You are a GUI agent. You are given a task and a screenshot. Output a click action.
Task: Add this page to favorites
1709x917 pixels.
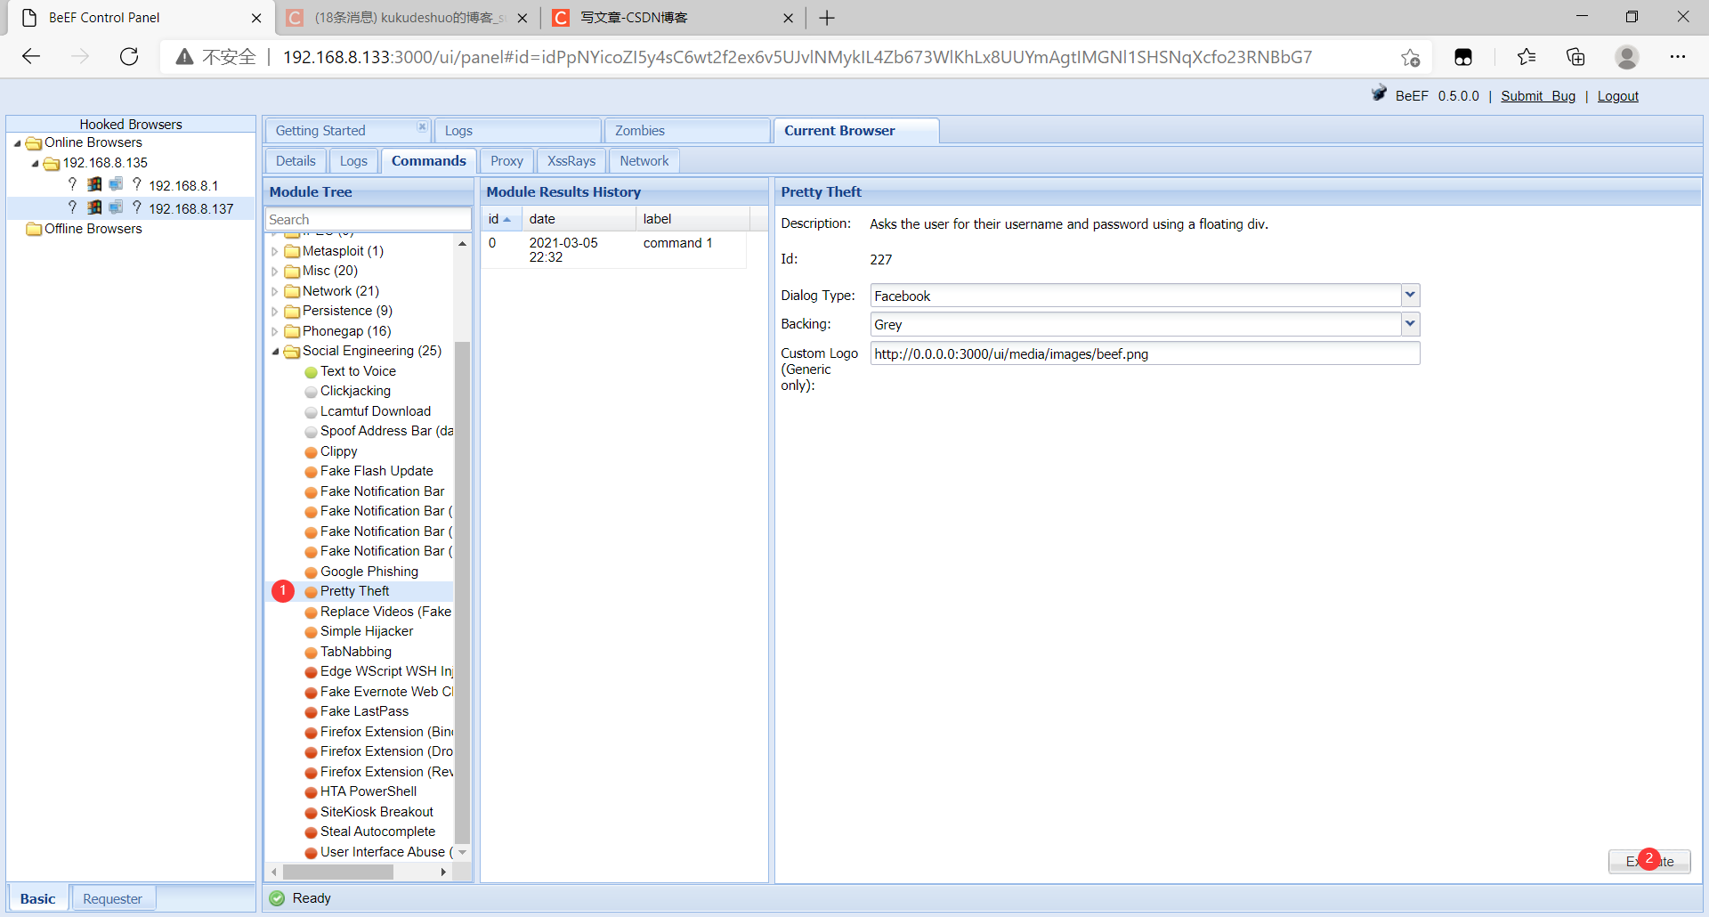click(x=1410, y=57)
